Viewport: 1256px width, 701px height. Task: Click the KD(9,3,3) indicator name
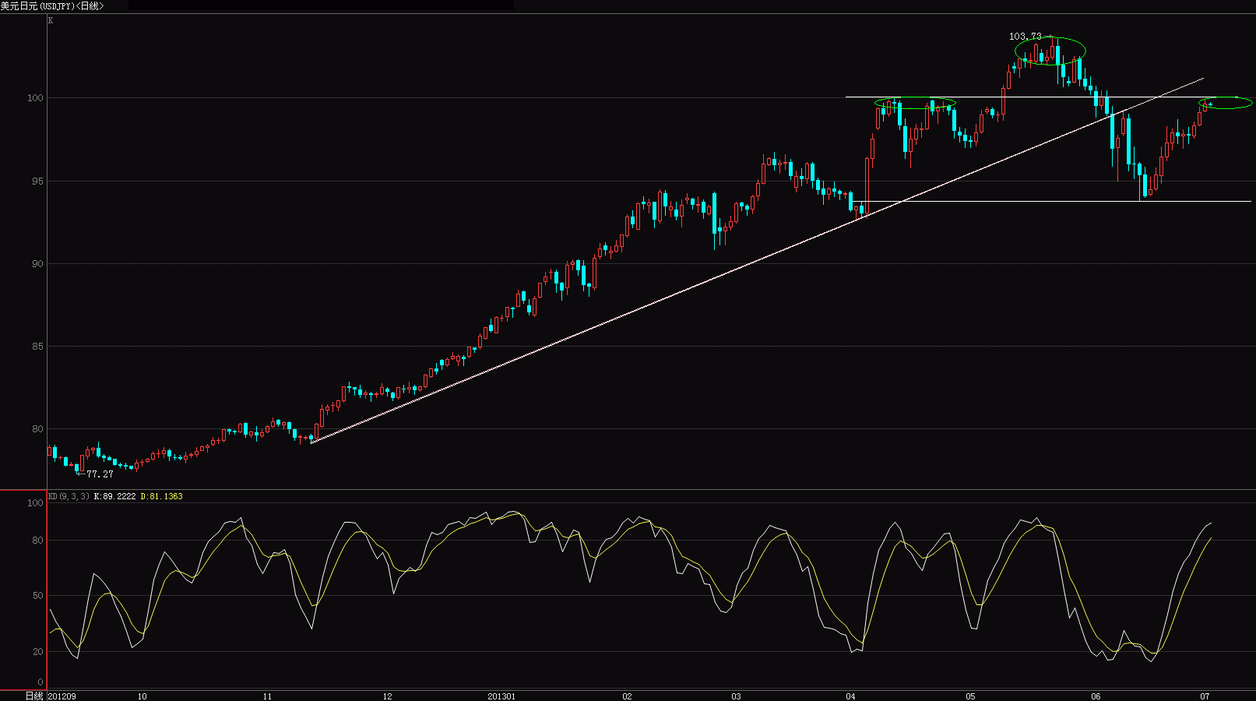point(69,496)
